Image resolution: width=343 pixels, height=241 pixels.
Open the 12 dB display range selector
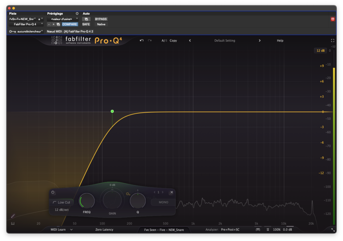tap(321, 51)
